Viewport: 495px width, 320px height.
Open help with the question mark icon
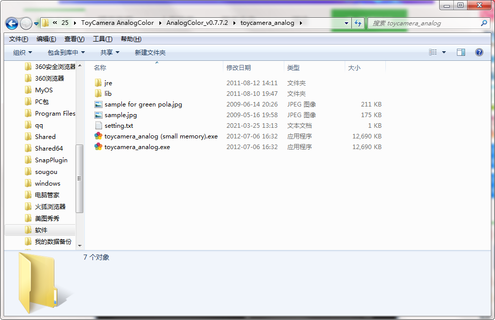point(479,52)
